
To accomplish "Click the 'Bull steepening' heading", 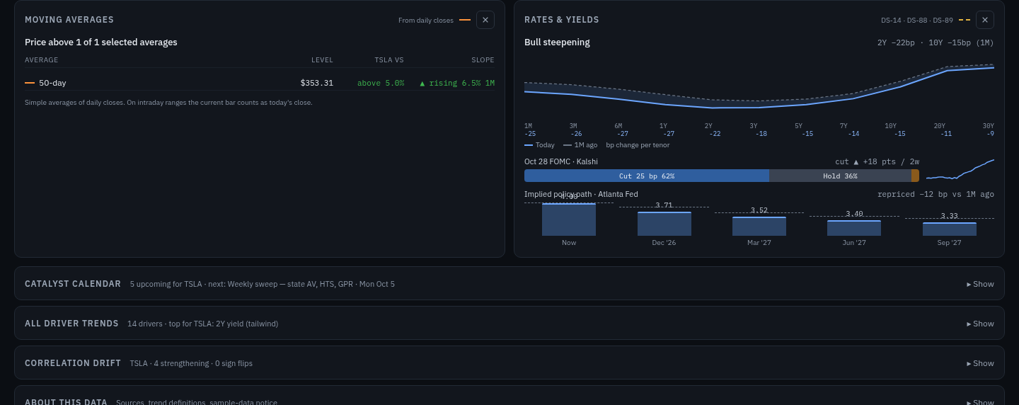I will pos(557,42).
